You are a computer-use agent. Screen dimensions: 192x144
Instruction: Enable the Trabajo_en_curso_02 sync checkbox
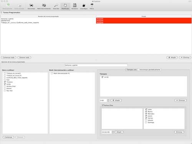point(5,76)
